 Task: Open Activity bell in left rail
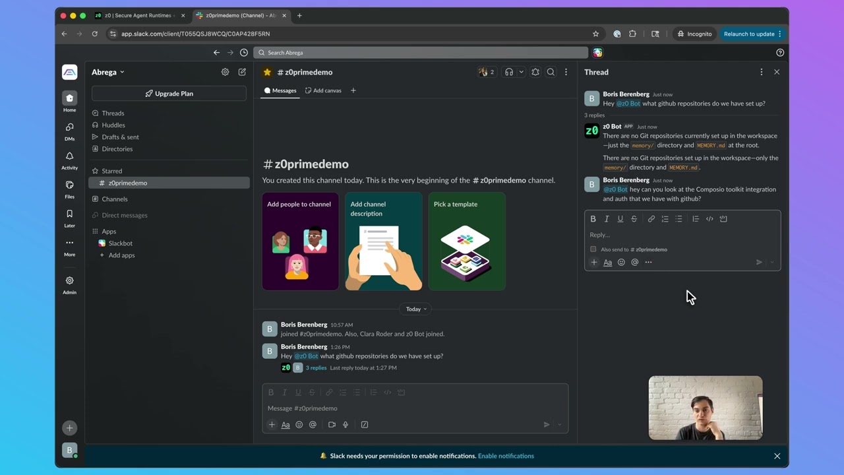(x=69, y=160)
